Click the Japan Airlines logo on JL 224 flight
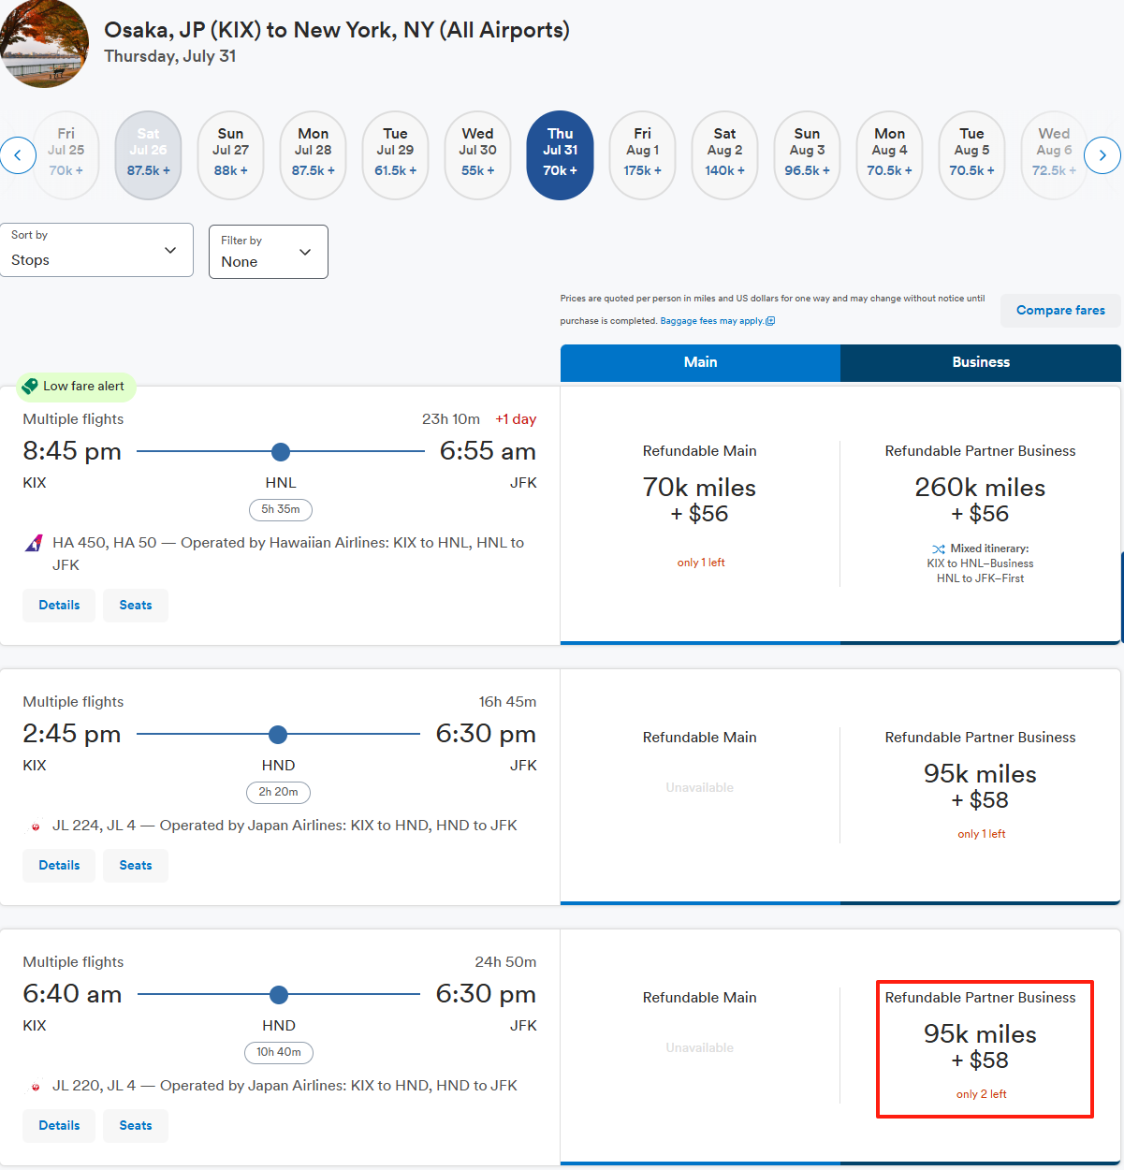The image size is (1124, 1170). coord(36,826)
